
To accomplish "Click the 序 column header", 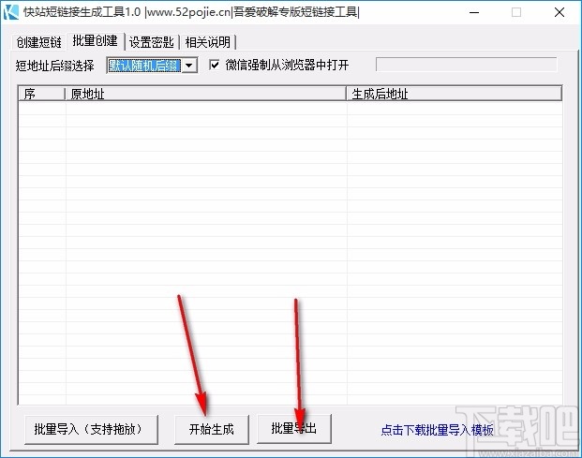I will [41, 94].
